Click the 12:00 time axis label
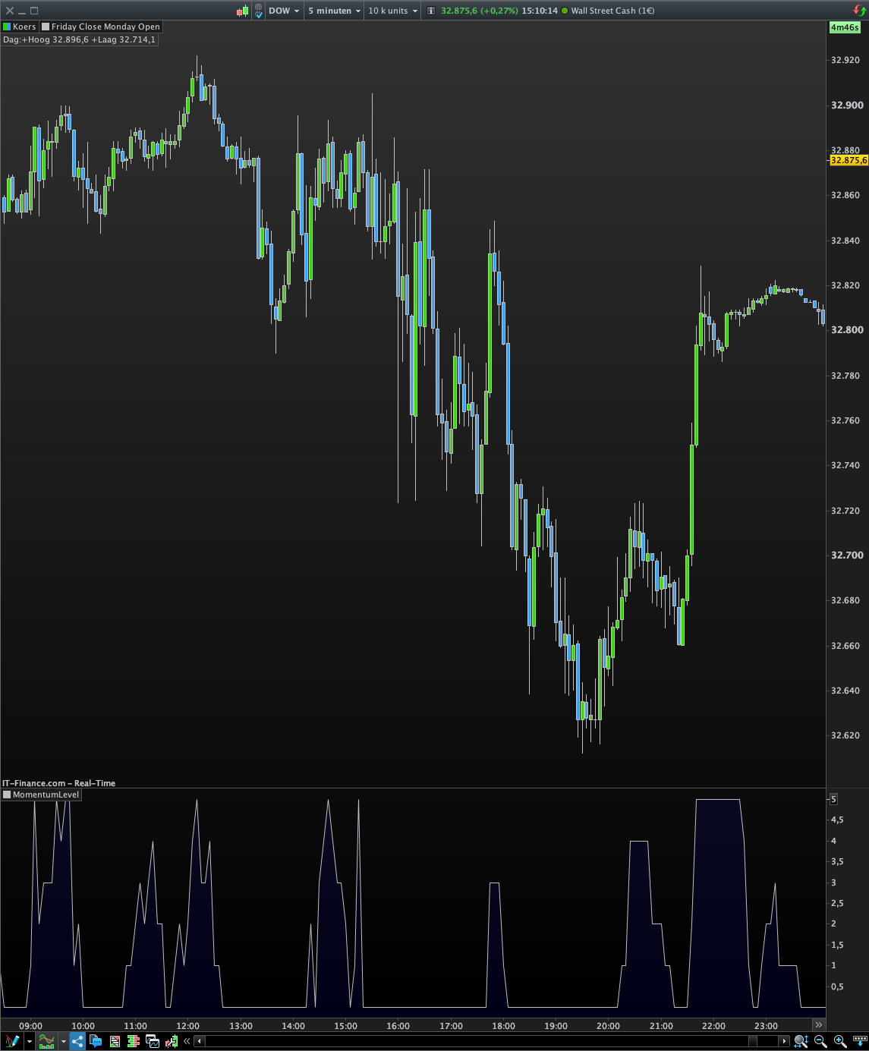869x1051 pixels. click(x=188, y=1026)
